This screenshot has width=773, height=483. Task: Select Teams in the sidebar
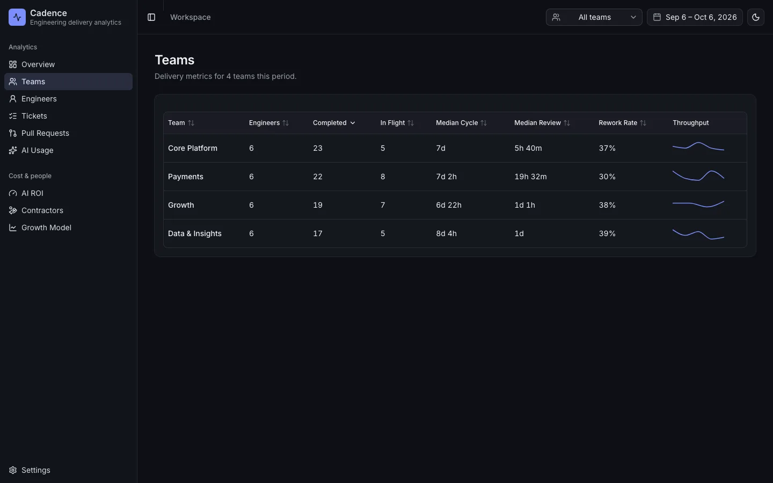68,82
